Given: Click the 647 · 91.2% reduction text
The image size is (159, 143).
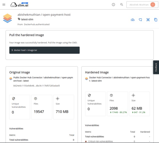Looking at the screenshot, I should coord(139,112).
